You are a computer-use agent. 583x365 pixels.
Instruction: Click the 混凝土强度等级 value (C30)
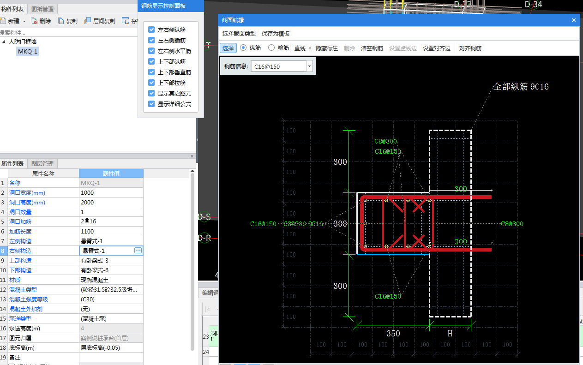(111, 299)
